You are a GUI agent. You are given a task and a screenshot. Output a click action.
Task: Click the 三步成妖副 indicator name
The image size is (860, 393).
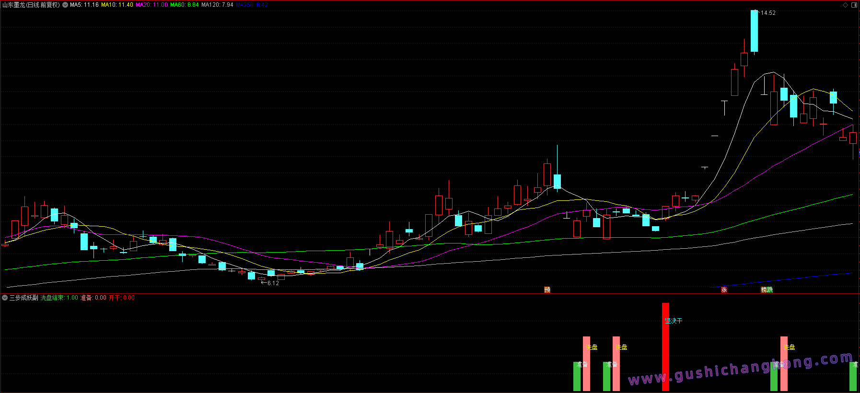[23, 298]
